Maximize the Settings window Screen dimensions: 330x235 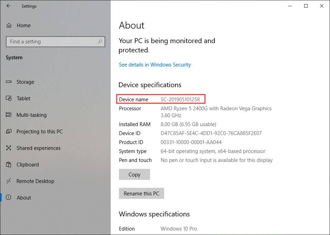point(306,6)
